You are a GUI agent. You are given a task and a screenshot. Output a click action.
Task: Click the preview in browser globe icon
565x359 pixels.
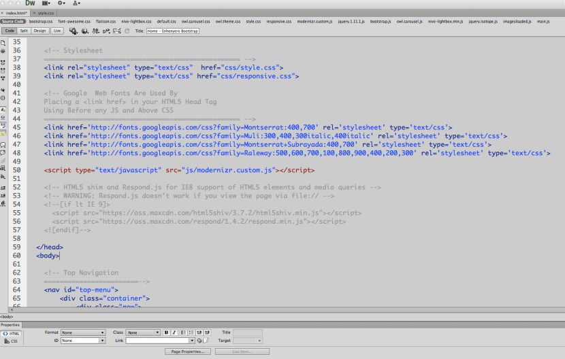(84, 31)
